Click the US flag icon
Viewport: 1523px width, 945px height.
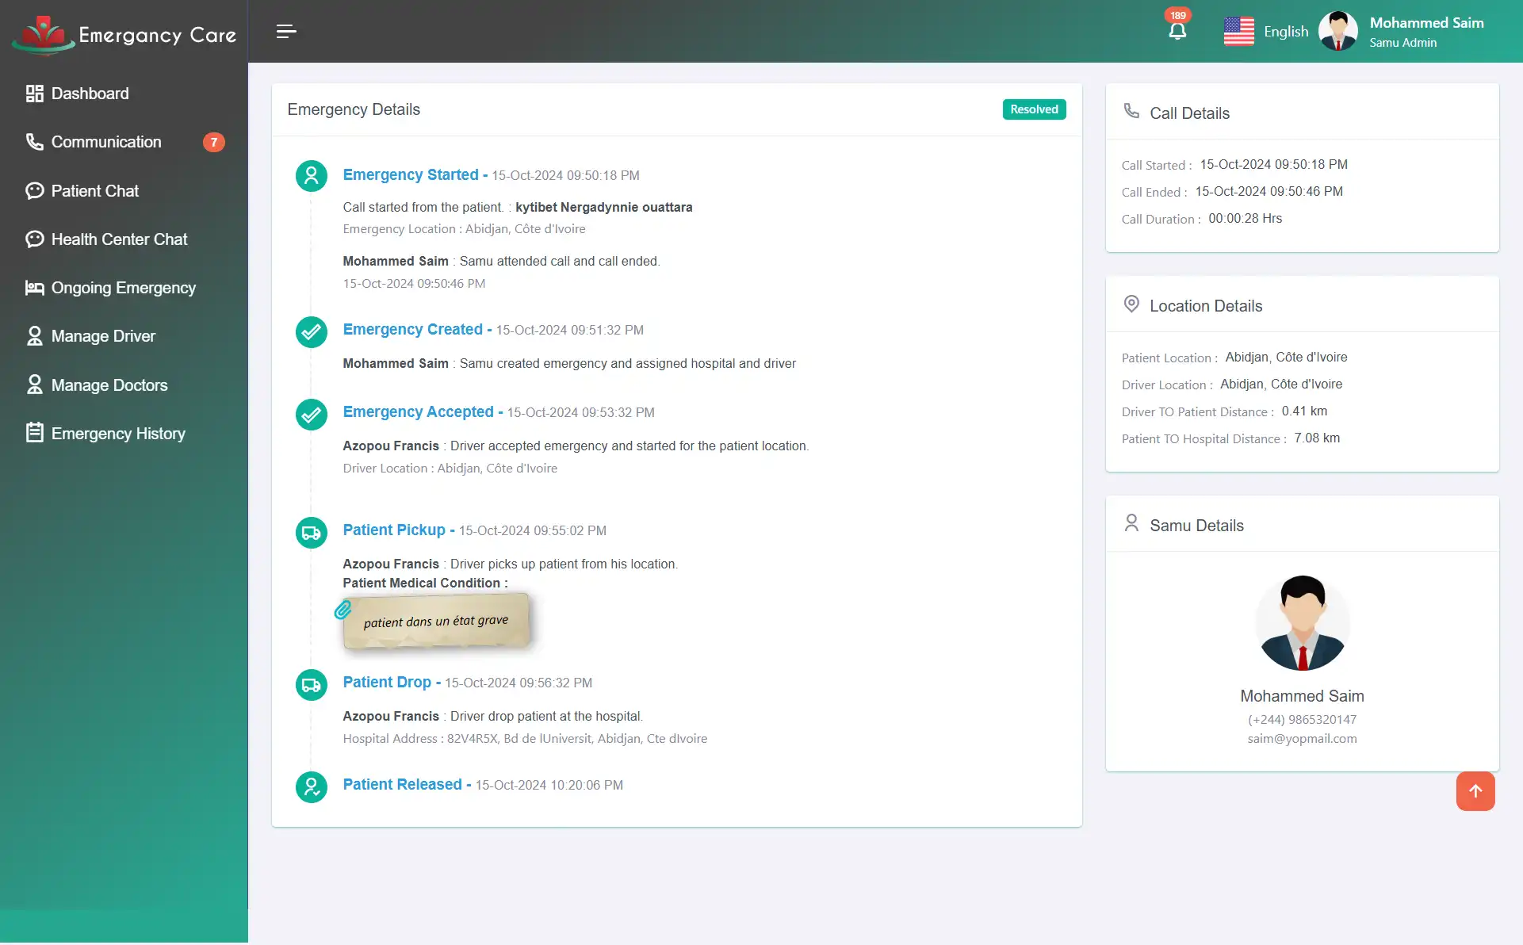pos(1238,32)
